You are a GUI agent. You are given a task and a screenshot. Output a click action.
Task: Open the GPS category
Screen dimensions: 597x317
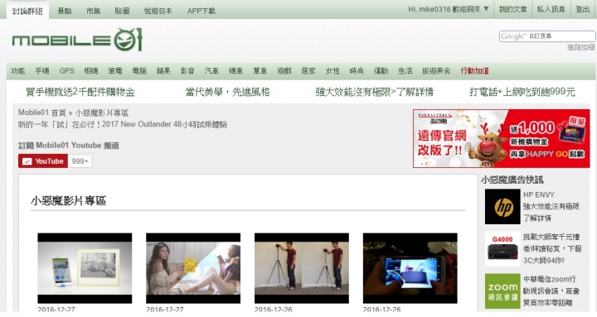(x=66, y=70)
